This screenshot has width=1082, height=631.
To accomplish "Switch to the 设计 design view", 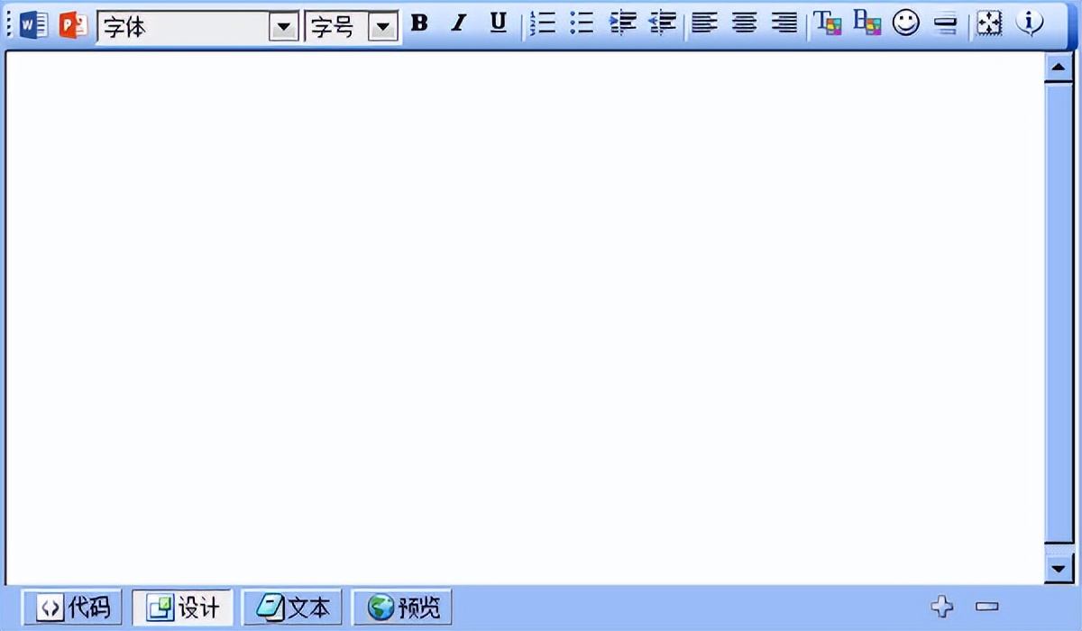I will click(182, 608).
